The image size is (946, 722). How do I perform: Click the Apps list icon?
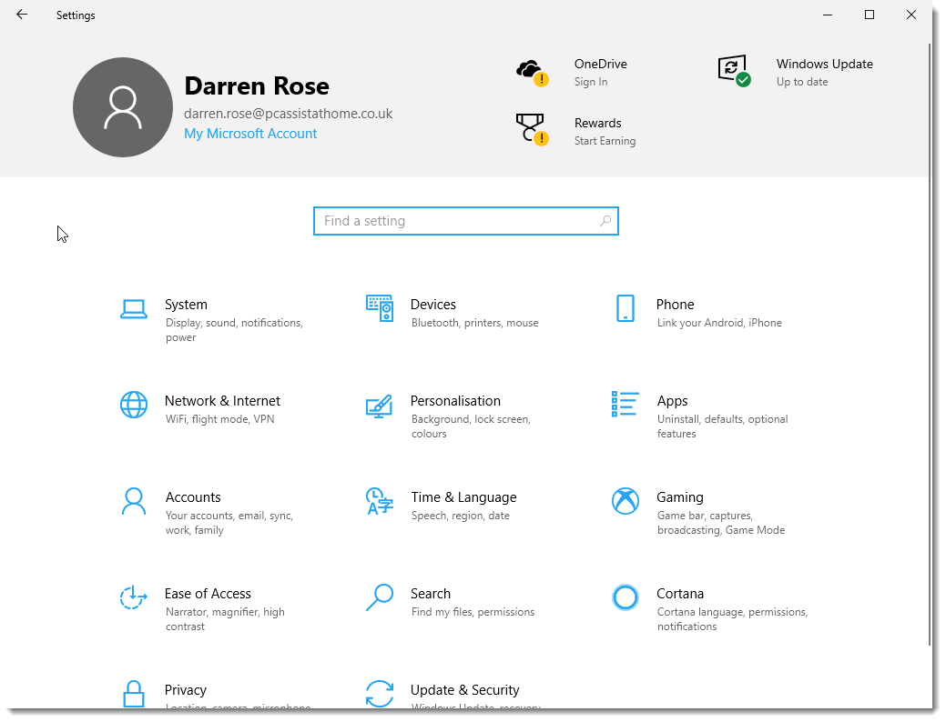pos(625,405)
